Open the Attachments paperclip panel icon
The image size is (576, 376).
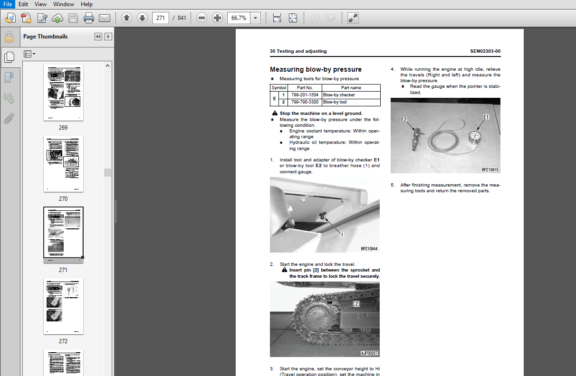9,118
